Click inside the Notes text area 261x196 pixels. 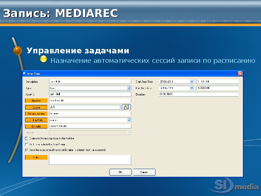pos(90,160)
